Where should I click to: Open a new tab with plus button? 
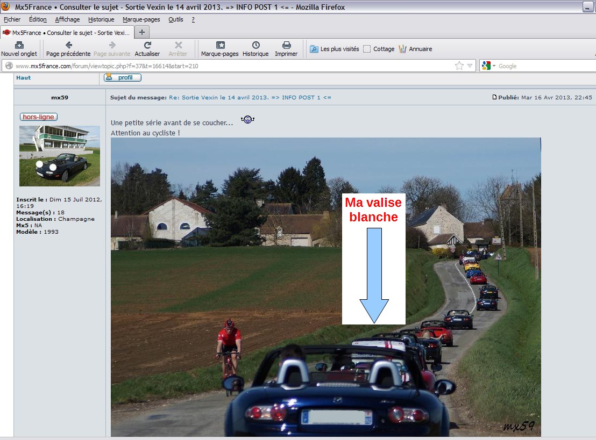point(142,32)
